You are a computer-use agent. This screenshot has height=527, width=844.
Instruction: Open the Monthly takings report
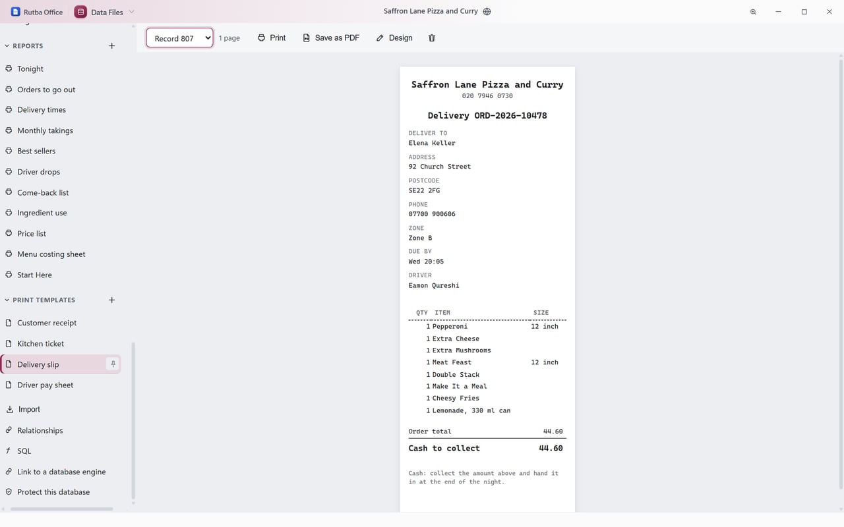(x=61, y=130)
